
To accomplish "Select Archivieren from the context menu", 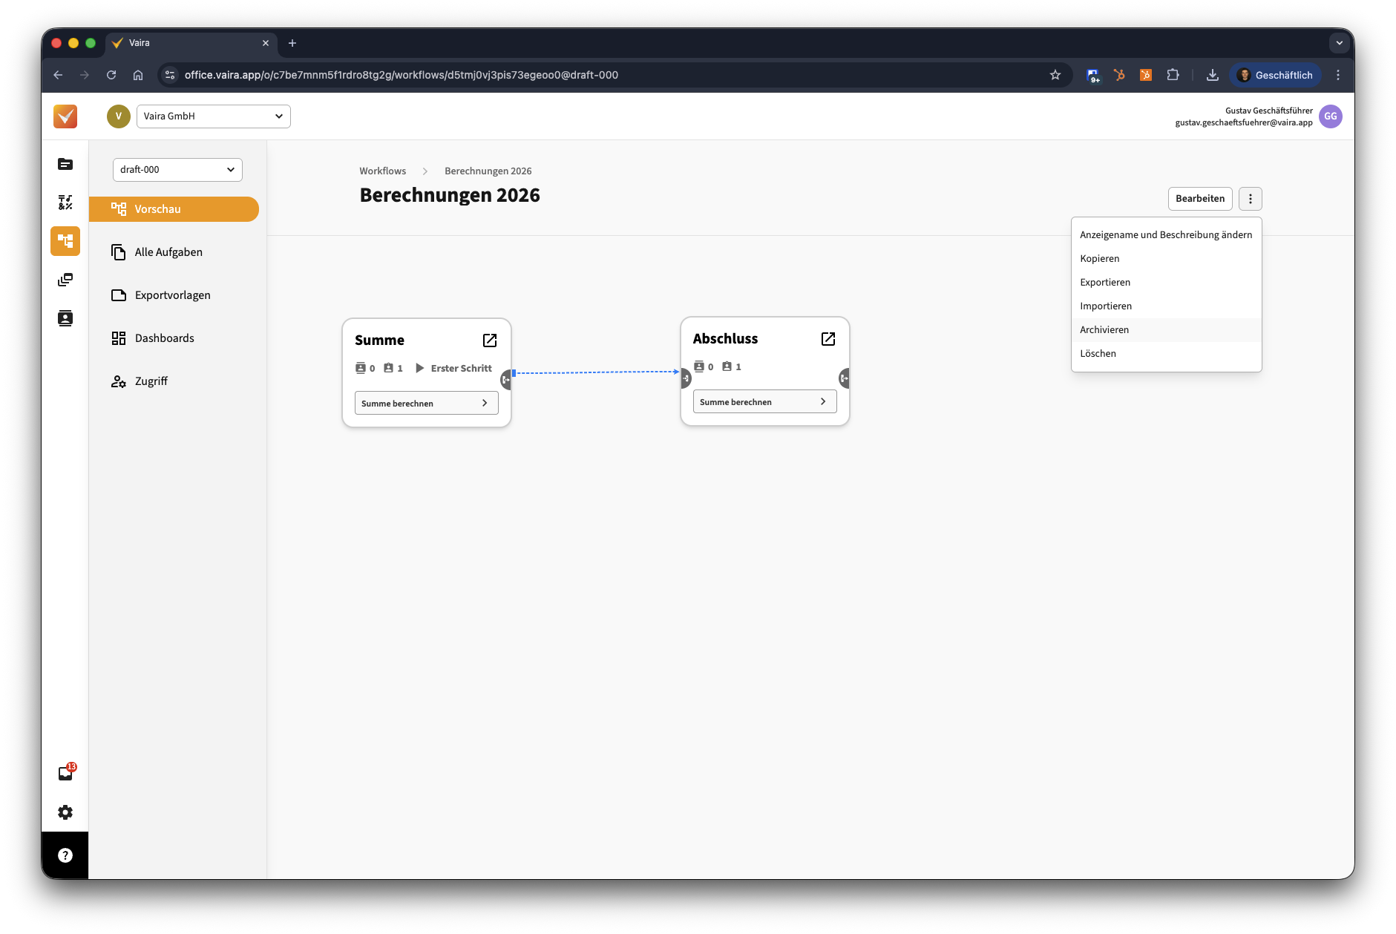I will point(1104,330).
